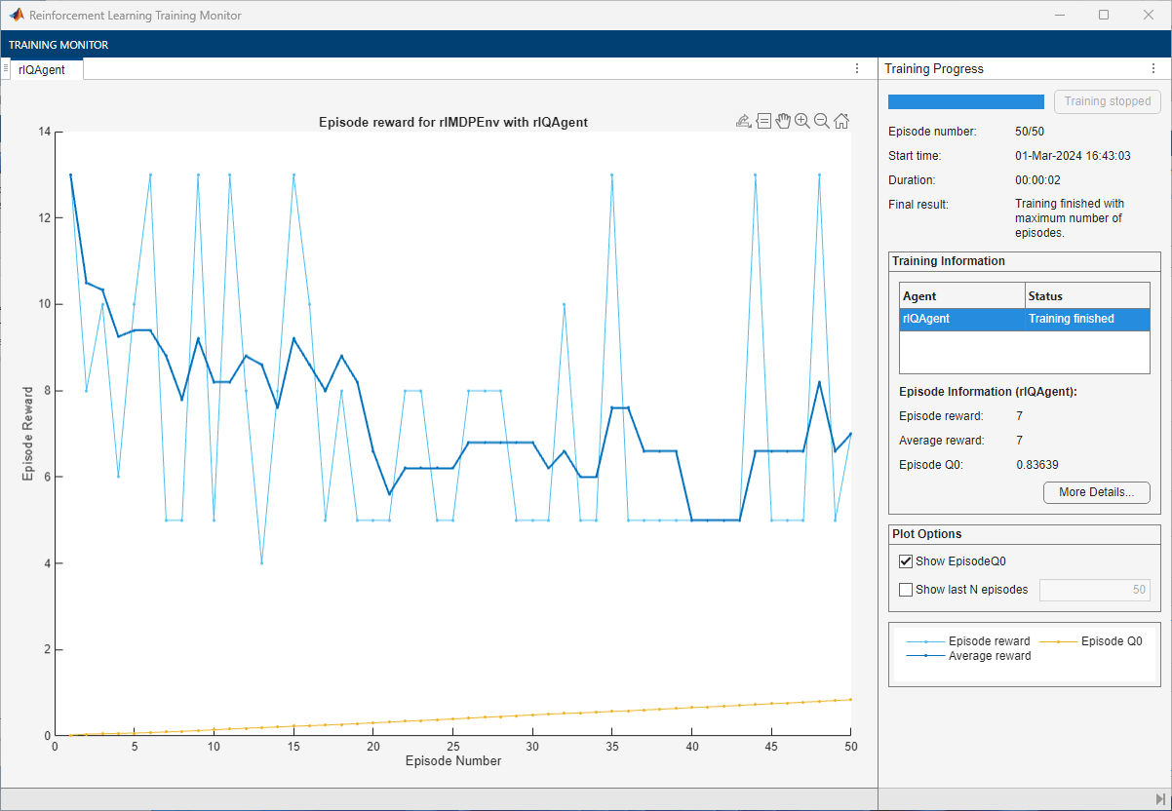
Task: Open the axes Export menu icon
Action: tap(744, 121)
